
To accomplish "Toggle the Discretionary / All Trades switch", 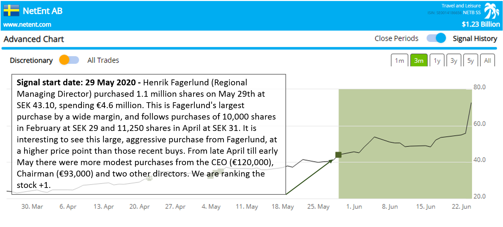I will (x=69, y=60).
